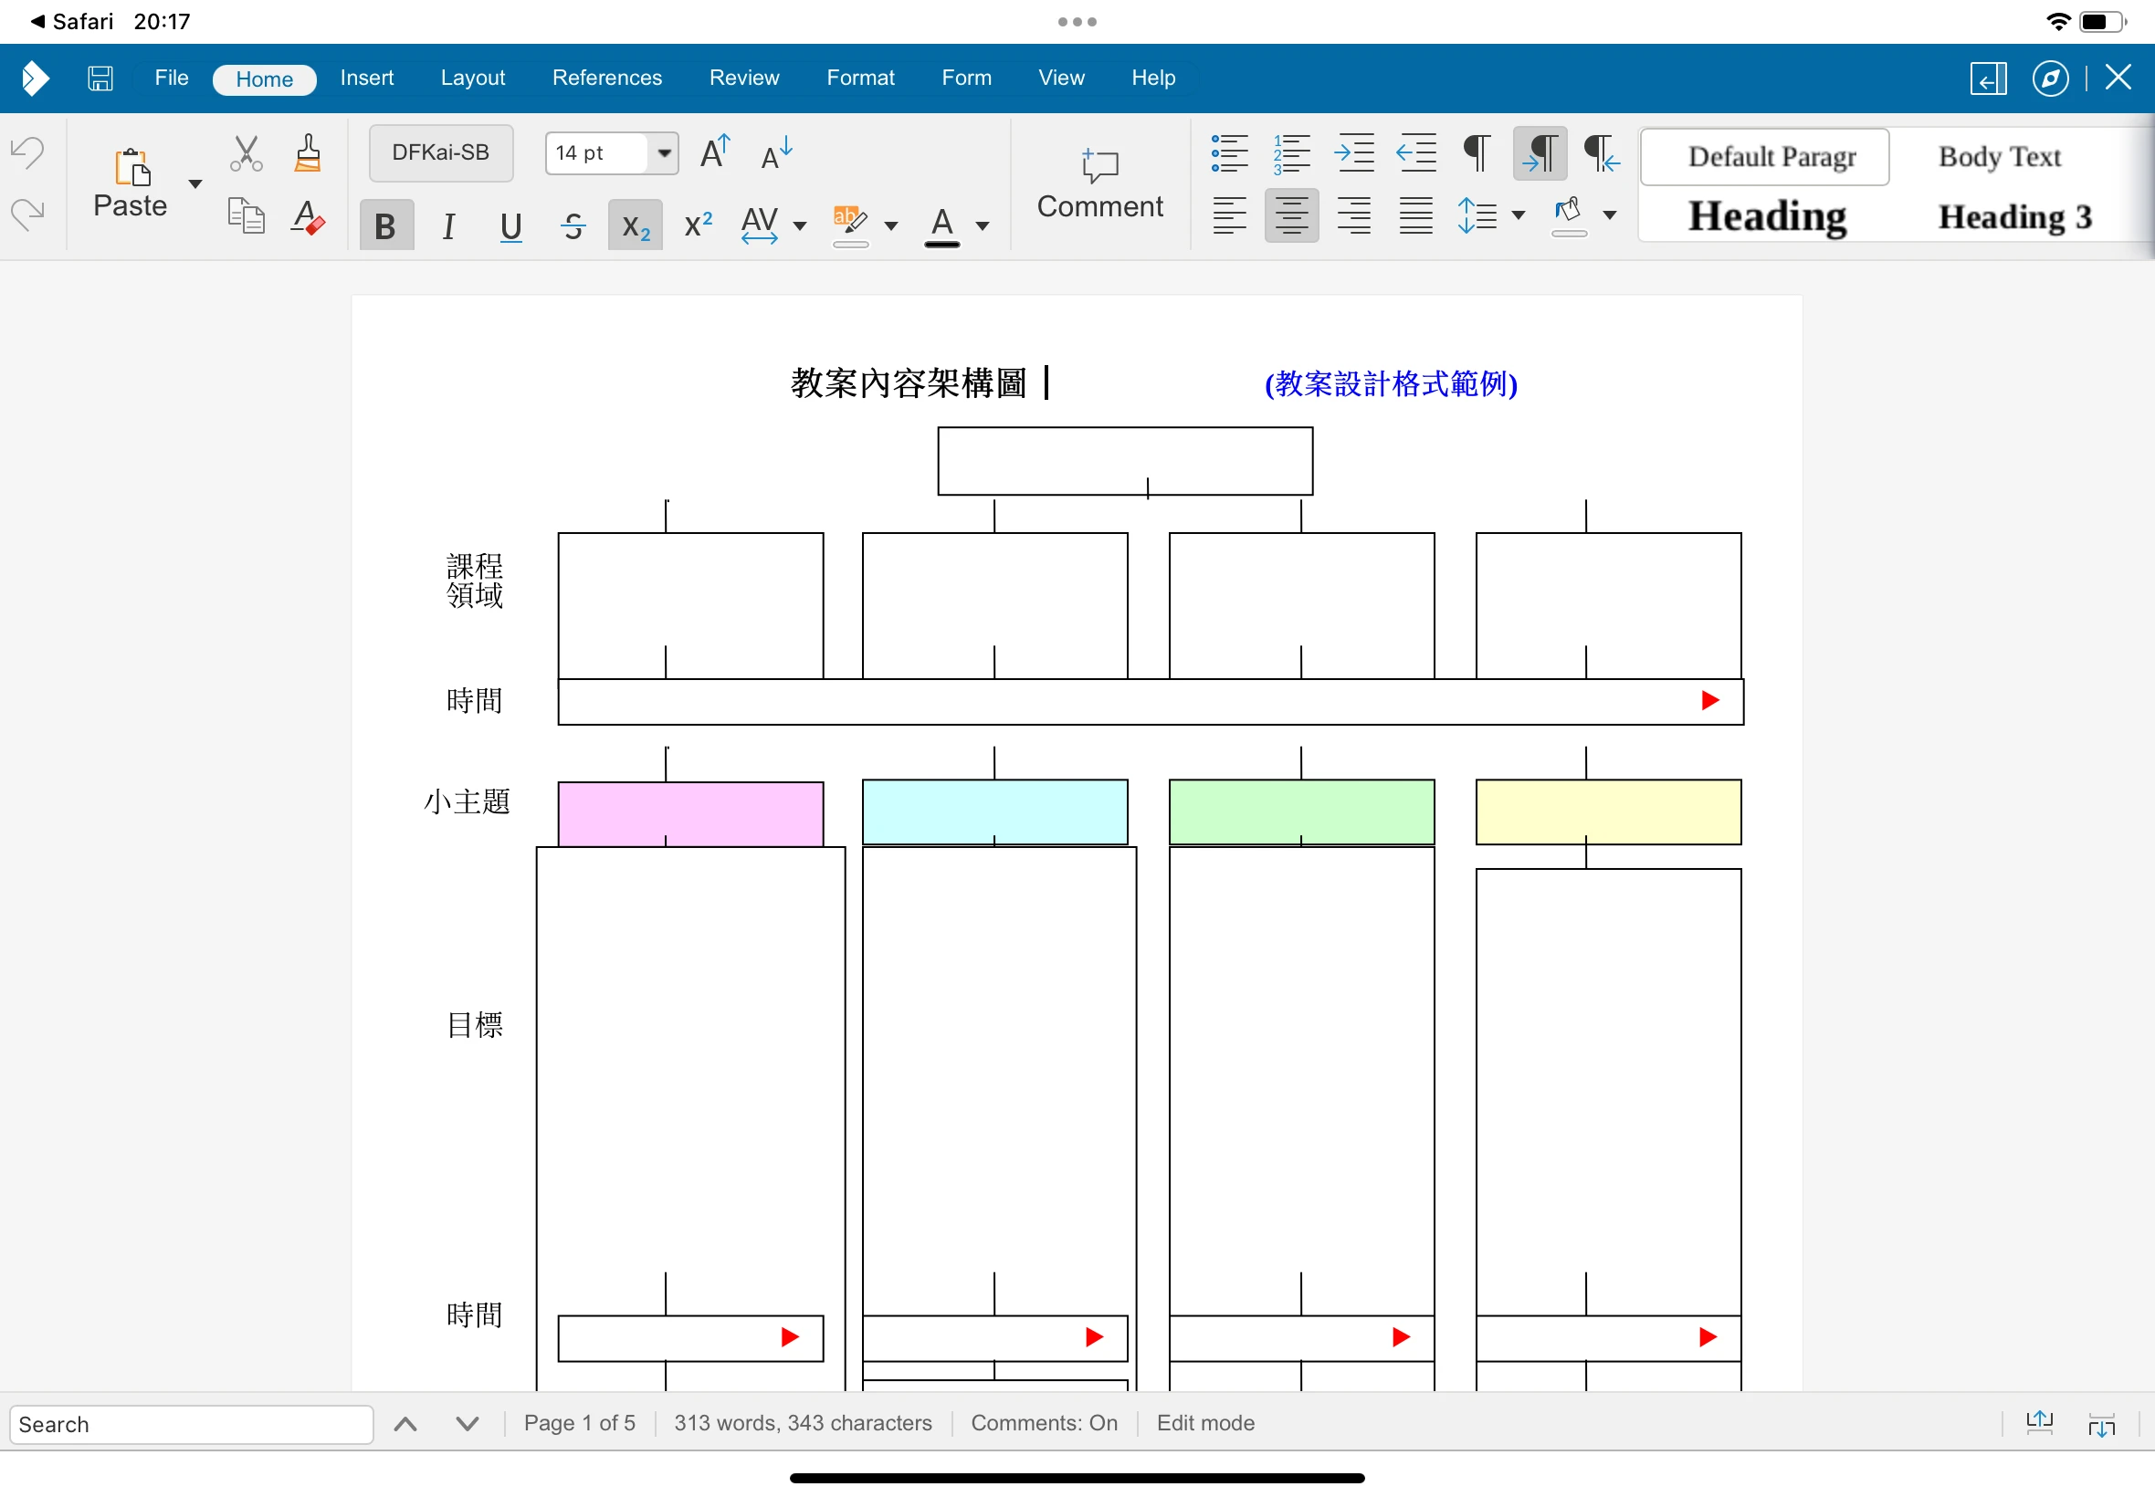Toggle Bold formatting off

[x=385, y=225]
